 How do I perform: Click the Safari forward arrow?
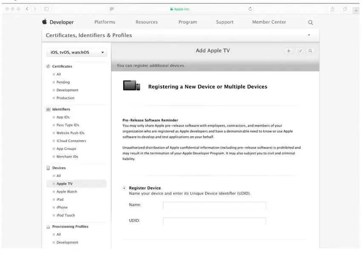[35, 9]
